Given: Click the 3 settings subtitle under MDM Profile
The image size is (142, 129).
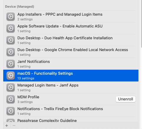Looking at the screenshot, I should tap(25, 102).
